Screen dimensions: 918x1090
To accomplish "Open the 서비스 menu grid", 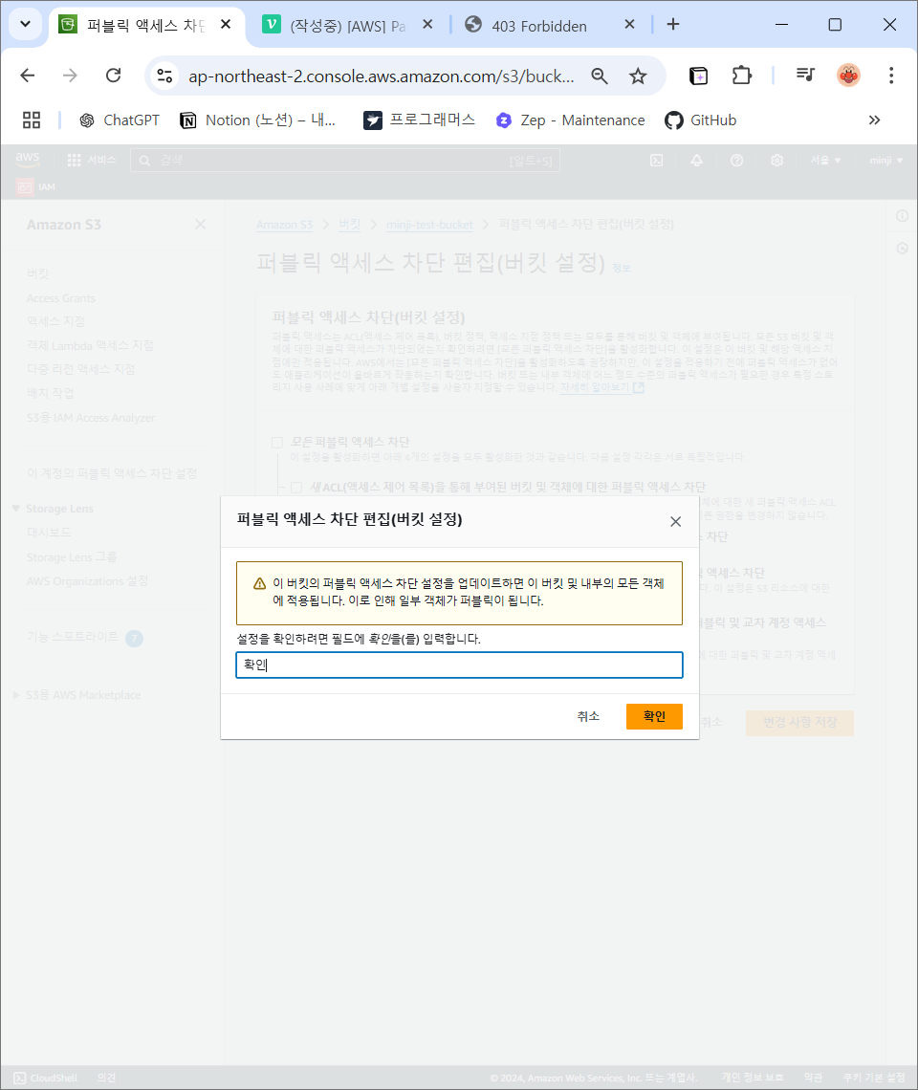I will click(91, 160).
